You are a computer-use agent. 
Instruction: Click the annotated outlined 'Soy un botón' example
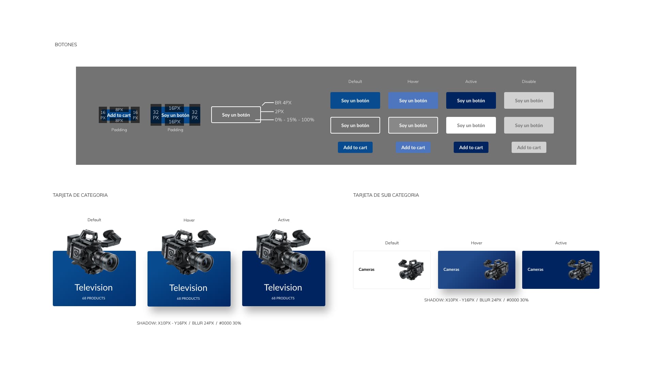(x=236, y=115)
